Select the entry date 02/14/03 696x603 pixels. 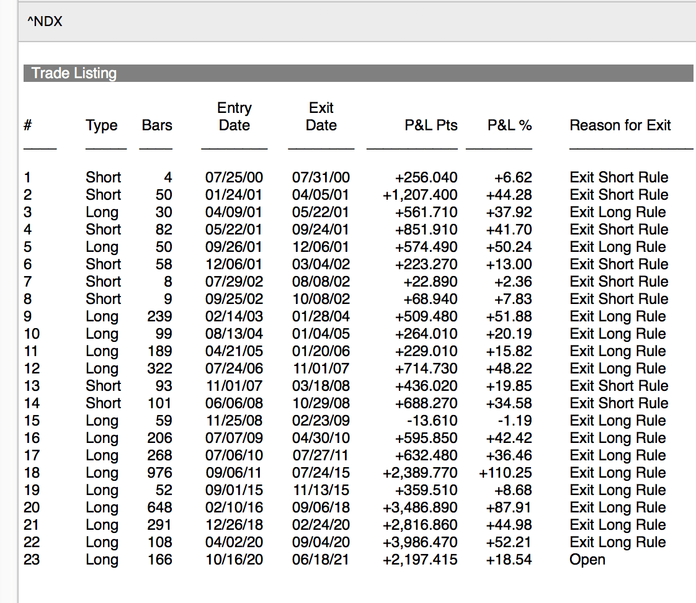(234, 316)
